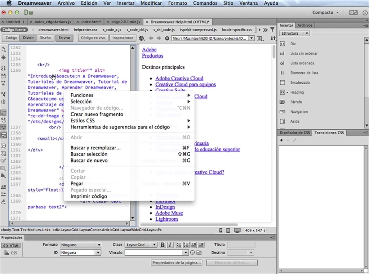Open the Vínculo dropdown arrow

[186, 253]
